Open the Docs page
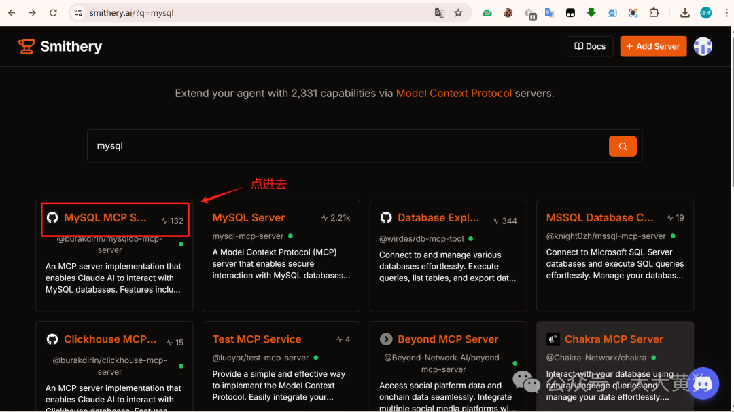 (590, 46)
